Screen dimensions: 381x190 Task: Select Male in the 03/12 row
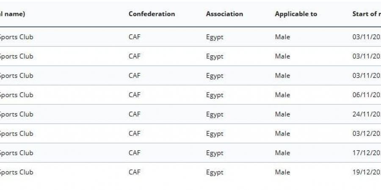[282, 134]
